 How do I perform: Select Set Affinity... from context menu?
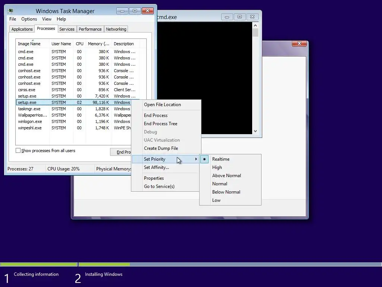[x=156, y=167]
